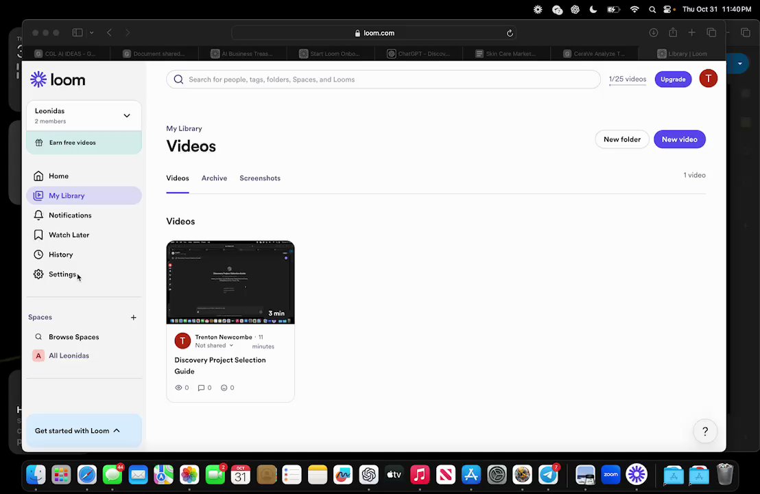The width and height of the screenshot is (760, 494).
Task: Switch to Skin Care Market tab
Action: tap(506, 54)
